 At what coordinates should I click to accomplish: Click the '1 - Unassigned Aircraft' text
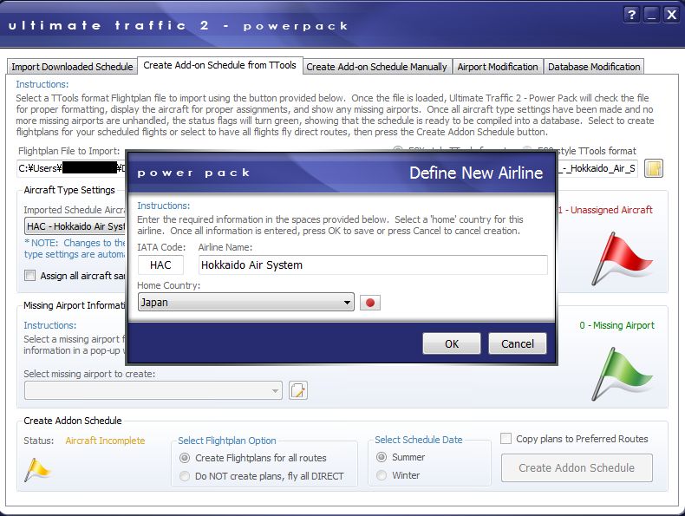tap(605, 210)
